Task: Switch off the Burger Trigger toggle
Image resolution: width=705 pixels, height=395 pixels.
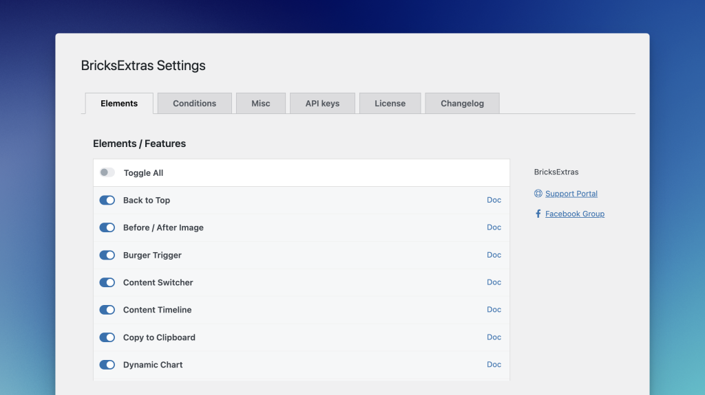Action: pos(107,255)
